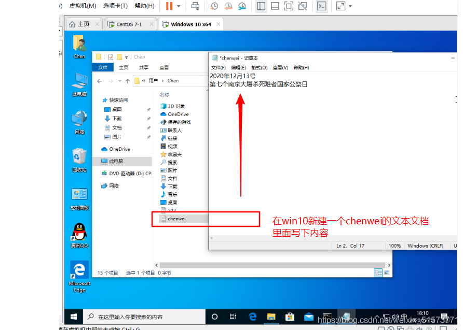The image size is (463, 330).
Task: Click the taskbar search input field
Action: pos(144,317)
